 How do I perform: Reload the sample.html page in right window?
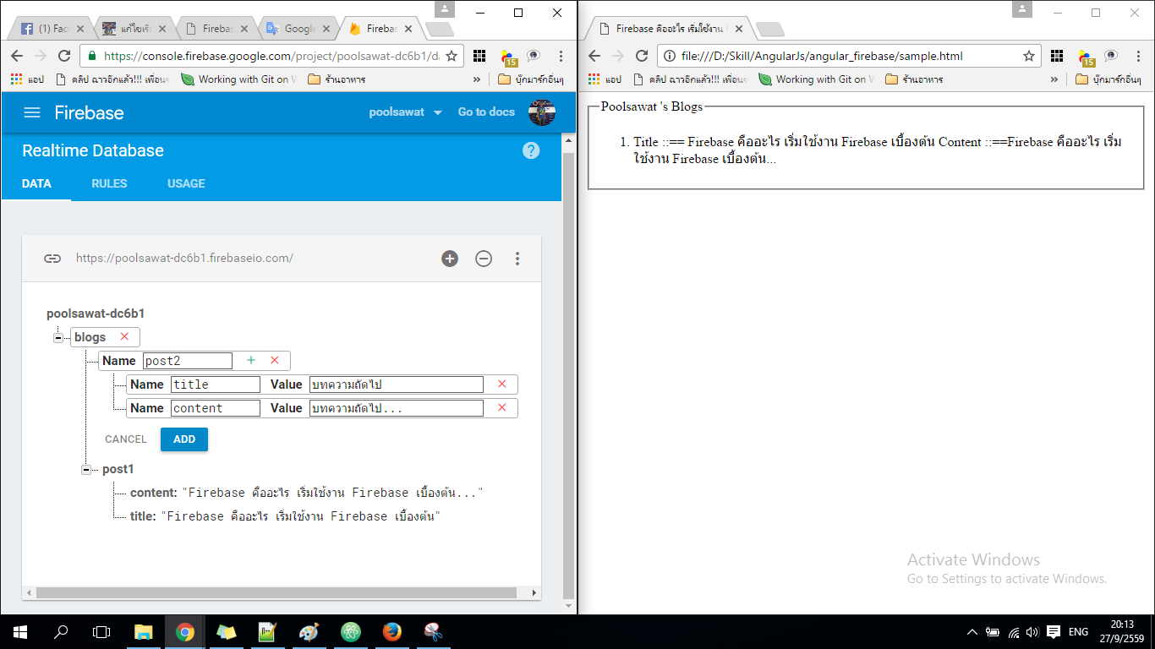click(x=642, y=56)
